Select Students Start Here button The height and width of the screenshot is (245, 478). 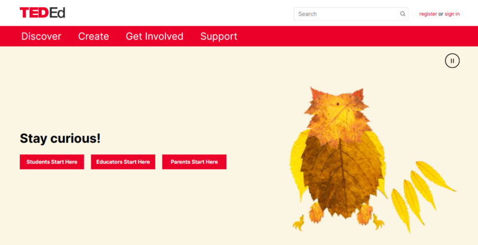tap(52, 162)
